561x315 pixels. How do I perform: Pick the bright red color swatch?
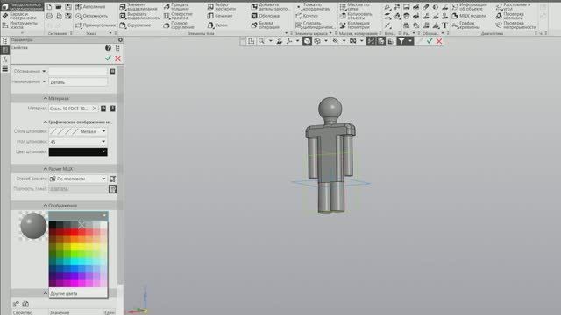point(74,232)
